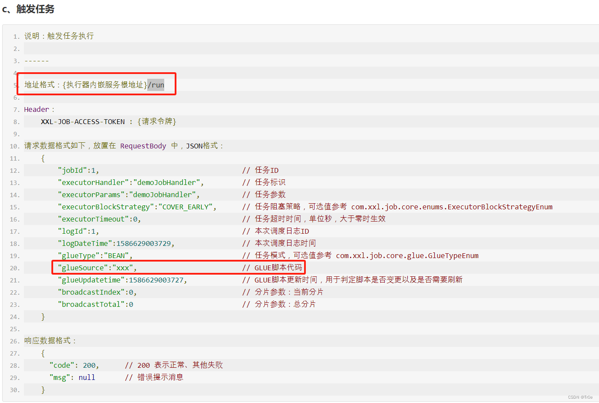This screenshot has width=599, height=403.
Task: Click the '"msg": null' entry
Action: pos(72,378)
